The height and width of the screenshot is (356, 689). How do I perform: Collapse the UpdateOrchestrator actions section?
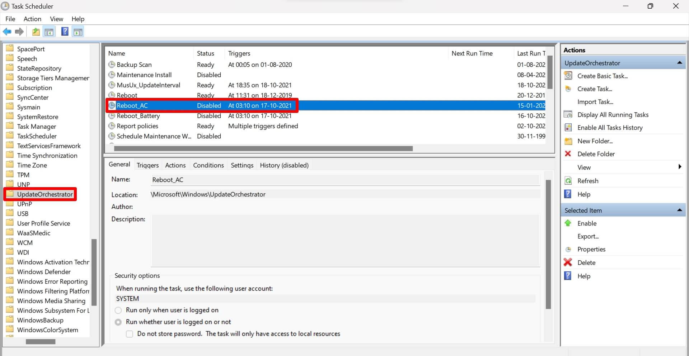tap(679, 63)
